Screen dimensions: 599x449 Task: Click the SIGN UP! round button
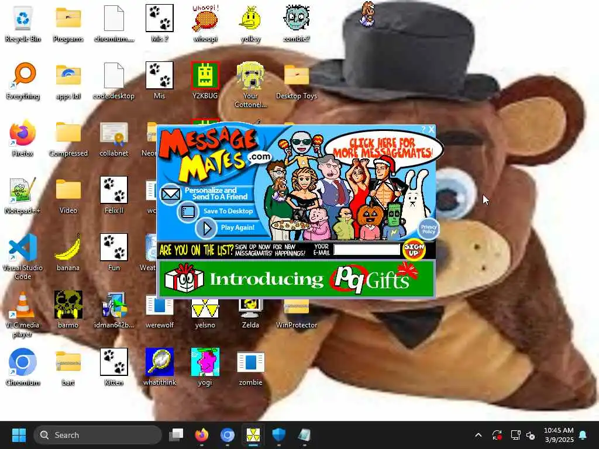coord(414,250)
